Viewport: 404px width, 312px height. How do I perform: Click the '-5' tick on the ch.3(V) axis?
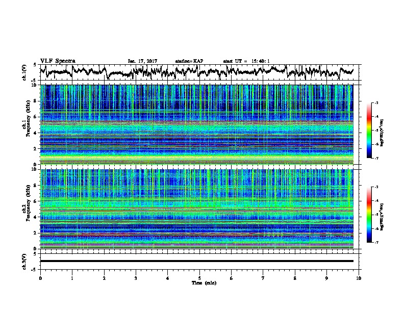pyautogui.click(x=34, y=270)
